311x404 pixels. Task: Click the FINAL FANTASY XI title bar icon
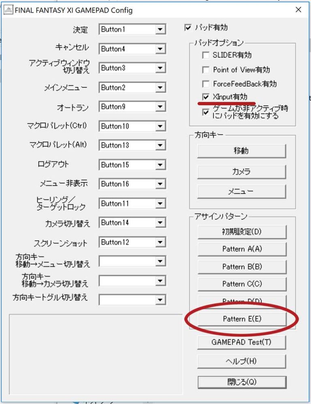8,10
